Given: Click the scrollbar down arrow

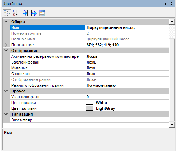Looking at the screenshot, I should 172,125.
